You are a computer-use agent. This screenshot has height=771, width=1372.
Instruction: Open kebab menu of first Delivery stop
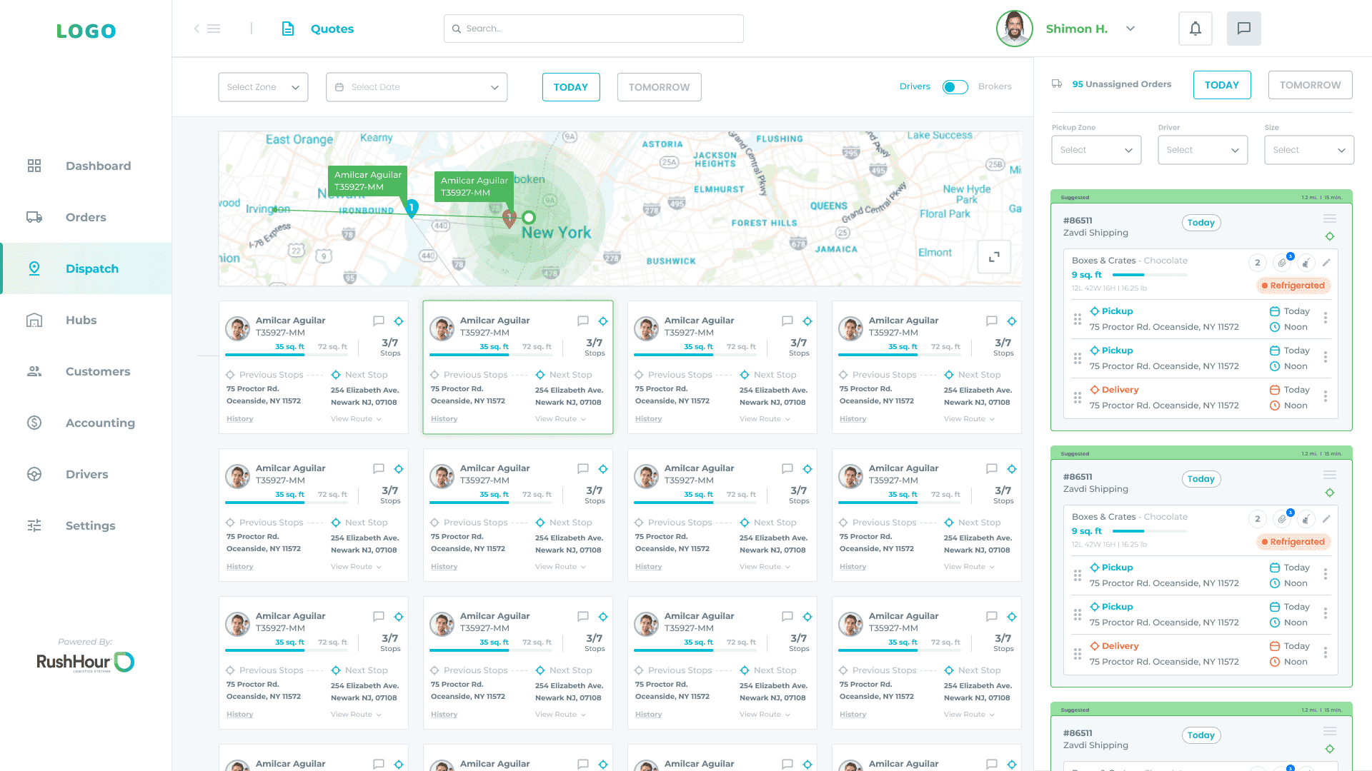(x=1326, y=396)
